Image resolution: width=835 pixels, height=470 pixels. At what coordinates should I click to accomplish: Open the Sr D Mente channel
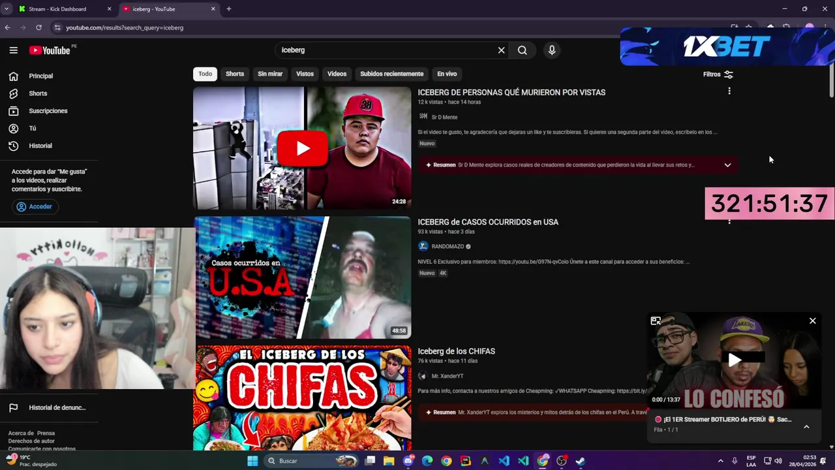[x=444, y=117]
